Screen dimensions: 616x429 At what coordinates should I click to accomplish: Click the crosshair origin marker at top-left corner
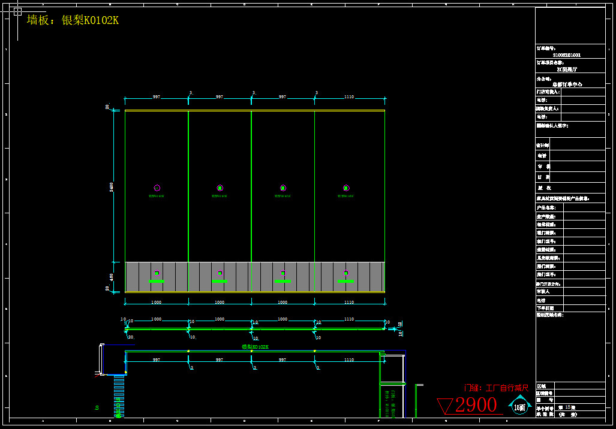coord(17,11)
